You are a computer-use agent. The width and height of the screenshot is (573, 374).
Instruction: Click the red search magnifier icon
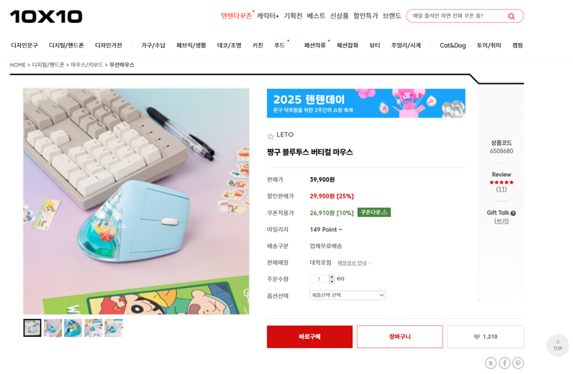click(x=511, y=16)
